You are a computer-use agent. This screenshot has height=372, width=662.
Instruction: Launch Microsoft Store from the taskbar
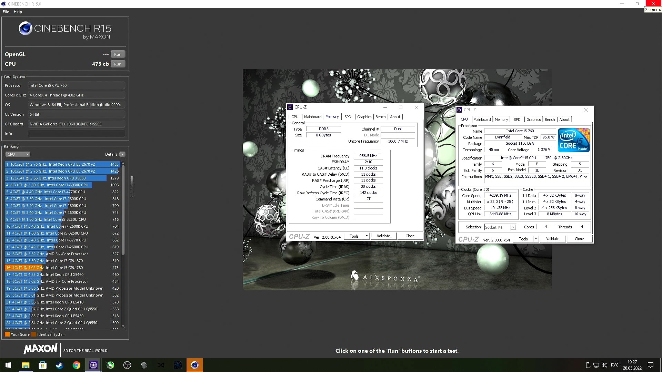42,365
